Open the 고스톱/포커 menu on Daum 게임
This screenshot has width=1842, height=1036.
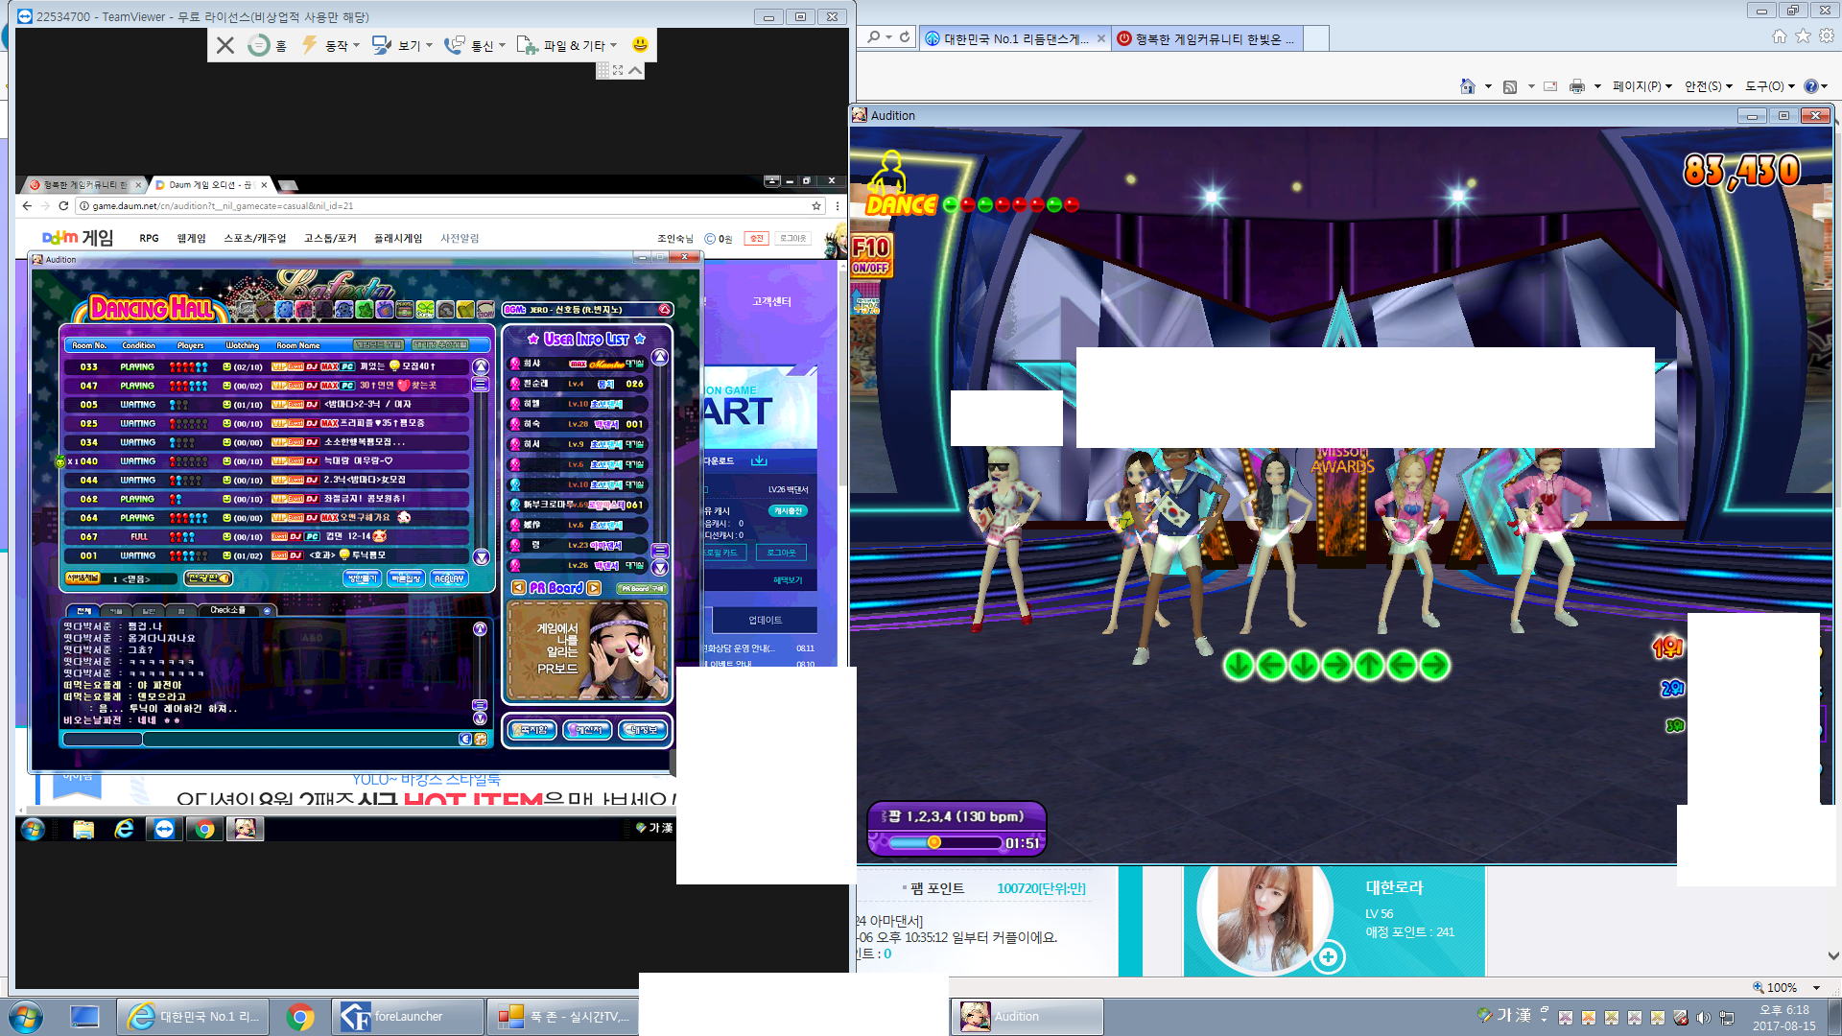pos(330,238)
